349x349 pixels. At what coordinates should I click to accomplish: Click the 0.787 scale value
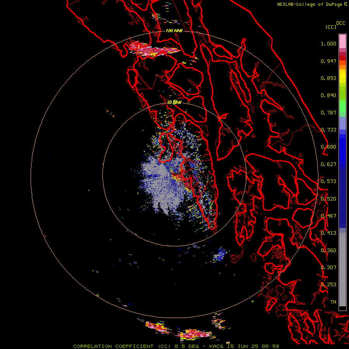pos(328,112)
